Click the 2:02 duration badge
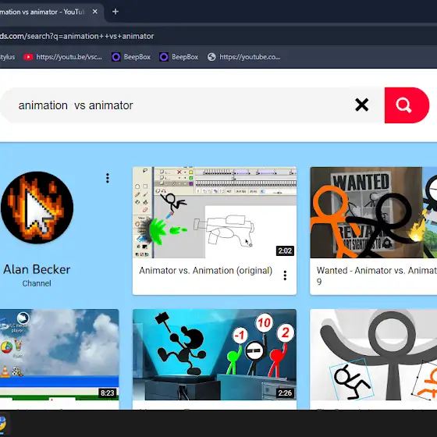 (285, 251)
